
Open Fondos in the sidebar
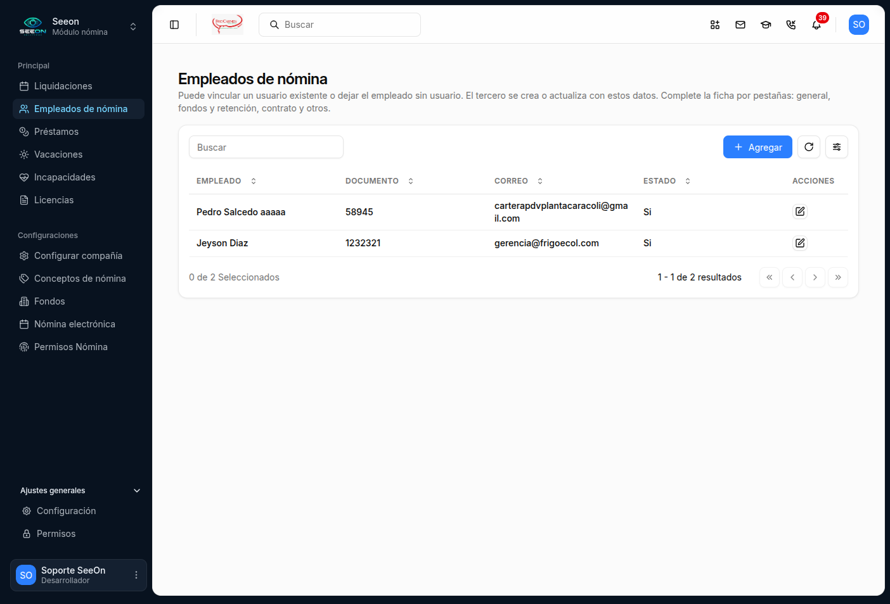pyautogui.click(x=79, y=301)
